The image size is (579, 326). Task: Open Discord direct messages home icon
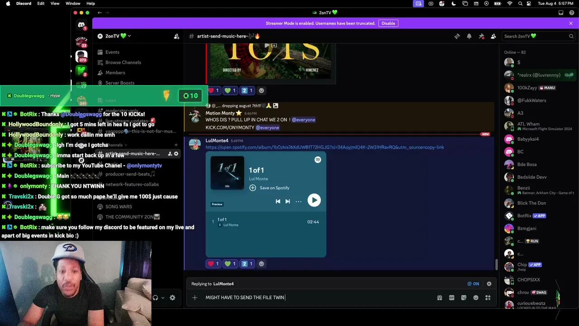click(x=81, y=25)
